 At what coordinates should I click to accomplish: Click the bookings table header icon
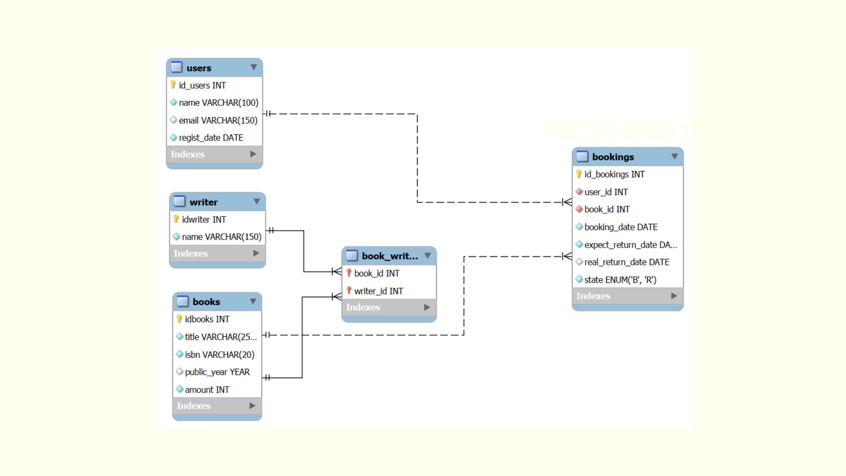[582, 156]
